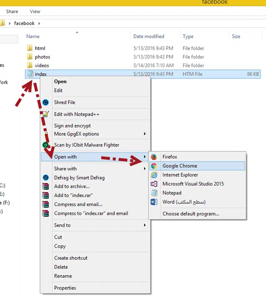
Task: Choose Open from the context menu
Action: pos(60,81)
